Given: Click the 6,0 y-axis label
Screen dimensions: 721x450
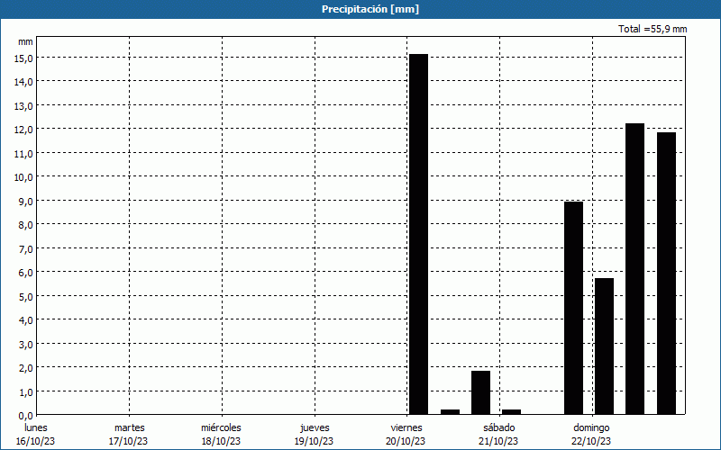Looking at the screenshot, I should pyautogui.click(x=25, y=273).
